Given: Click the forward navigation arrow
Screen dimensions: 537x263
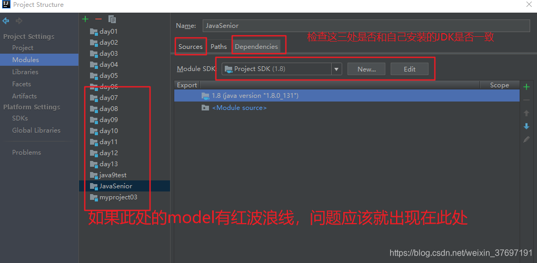Looking at the screenshot, I should pos(19,21).
